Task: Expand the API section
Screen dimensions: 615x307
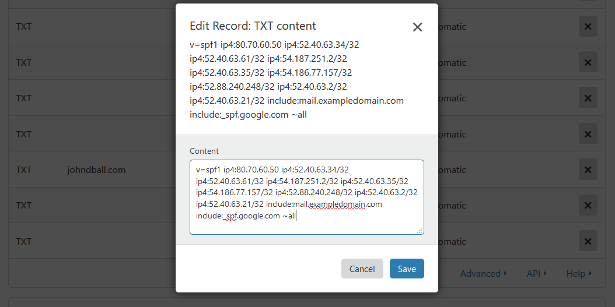Action: pyautogui.click(x=537, y=273)
